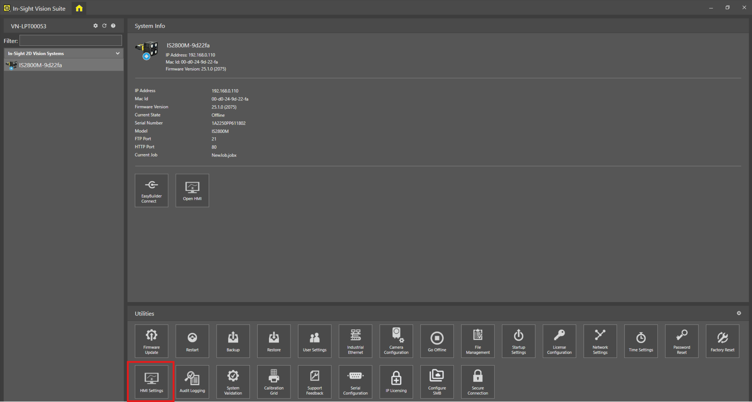Open the Firmware Update utility
Screen dimensions: 752x402
pos(151,341)
